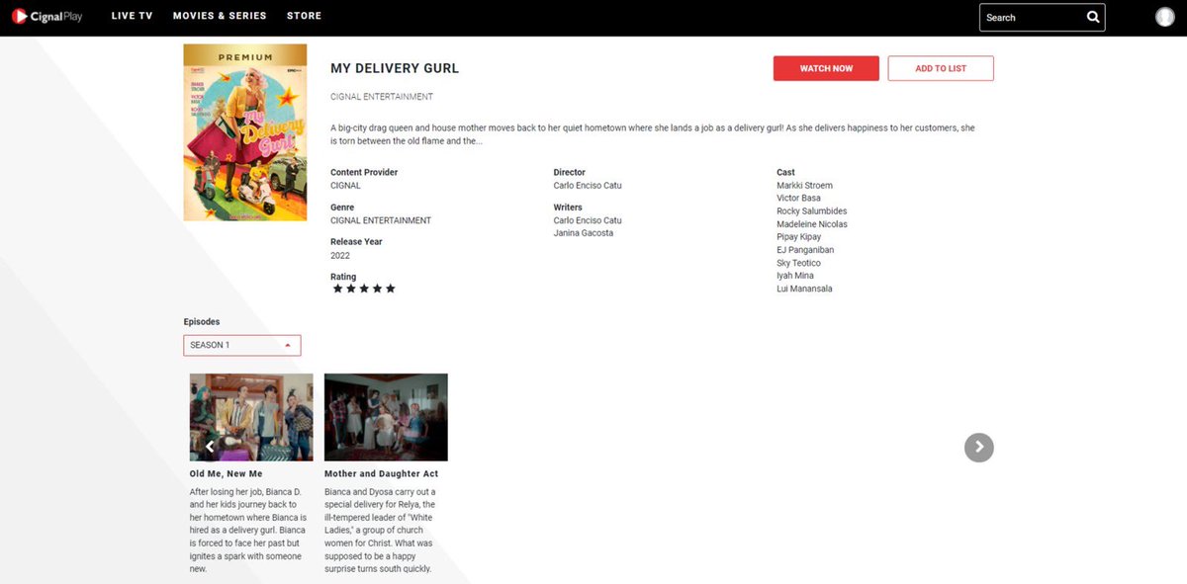Click the Cignal Play logo

coord(47,17)
